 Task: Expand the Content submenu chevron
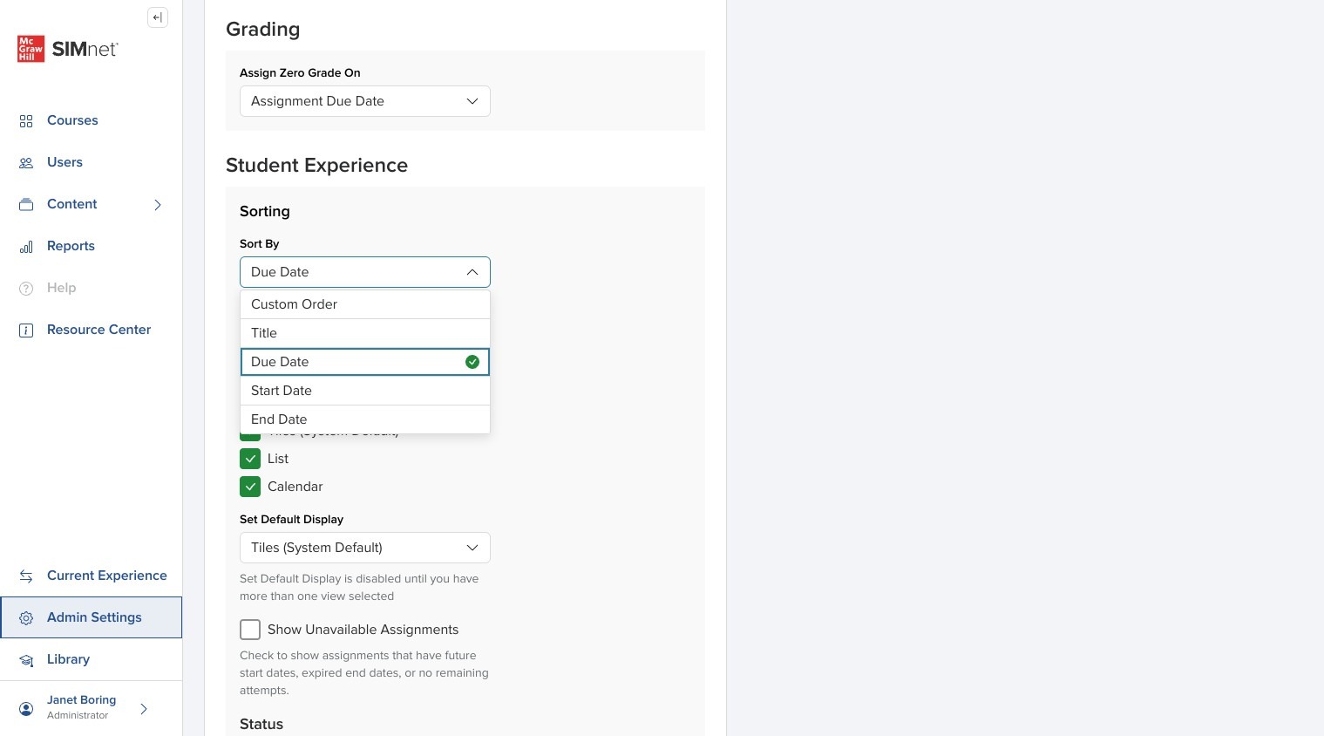click(x=158, y=205)
